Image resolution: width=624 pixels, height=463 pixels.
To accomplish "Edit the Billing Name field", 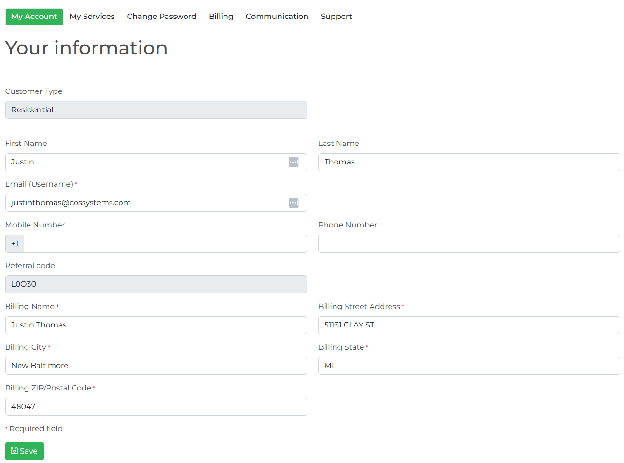I will click(x=156, y=325).
